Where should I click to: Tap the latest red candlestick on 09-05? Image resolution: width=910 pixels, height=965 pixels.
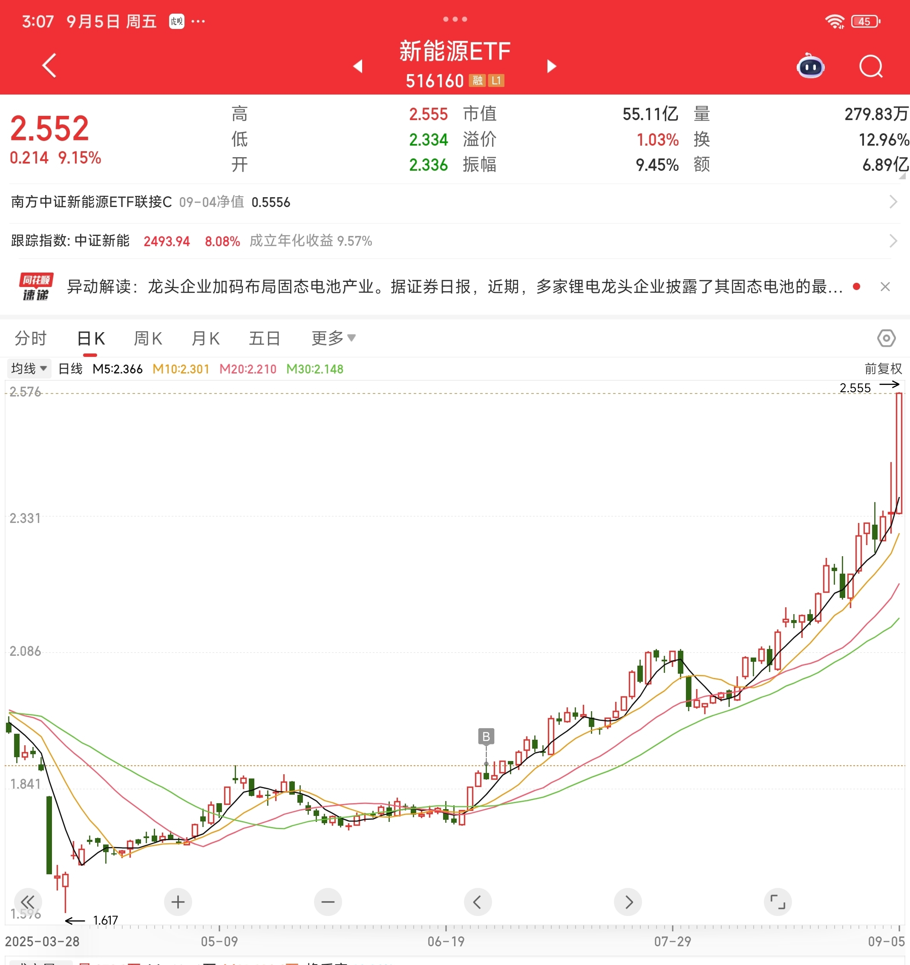(x=899, y=454)
